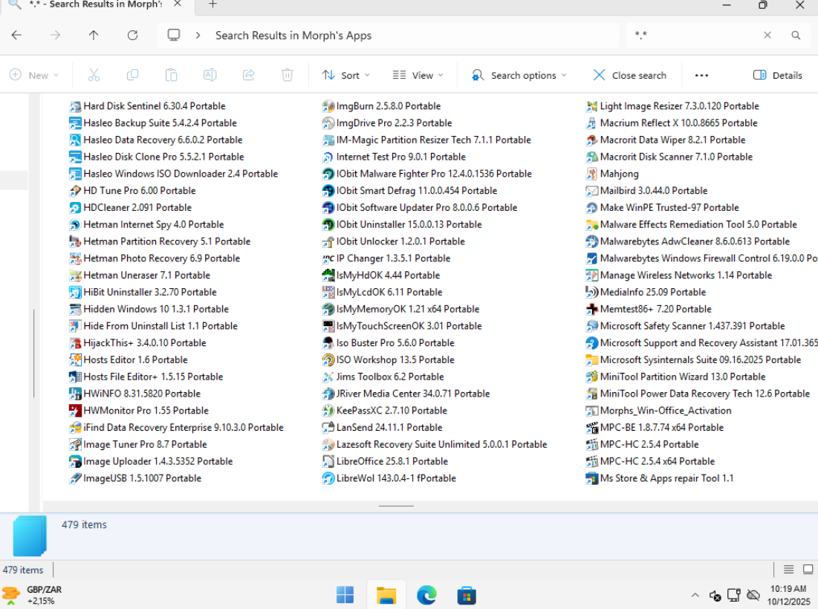
Task: Switch to details list view in status bar
Action: [789, 570]
